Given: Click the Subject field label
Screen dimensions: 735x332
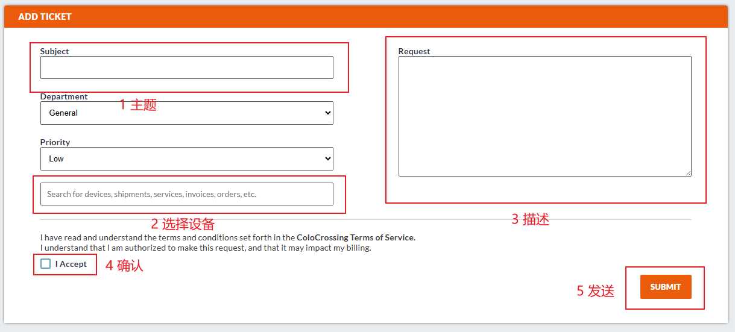Looking at the screenshot, I should click(54, 51).
